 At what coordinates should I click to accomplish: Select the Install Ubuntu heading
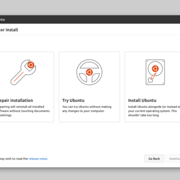tap(142, 101)
